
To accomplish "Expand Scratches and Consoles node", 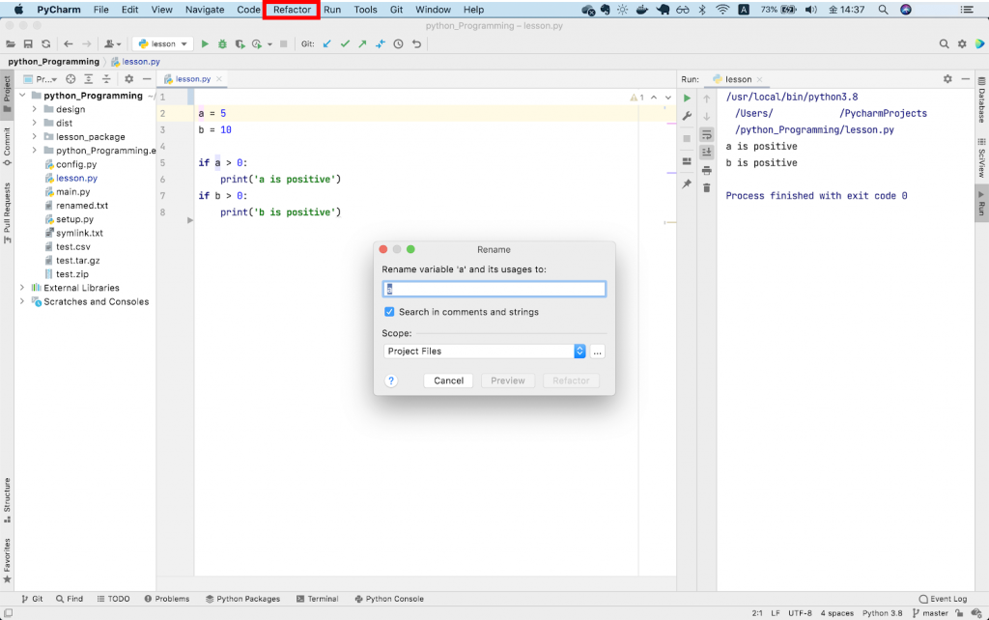I will click(22, 301).
